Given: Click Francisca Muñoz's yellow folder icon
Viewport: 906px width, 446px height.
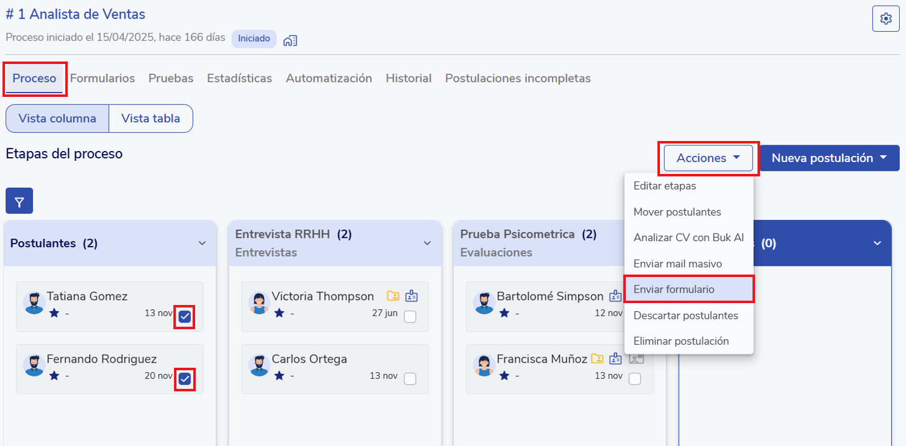Looking at the screenshot, I should coord(597,359).
